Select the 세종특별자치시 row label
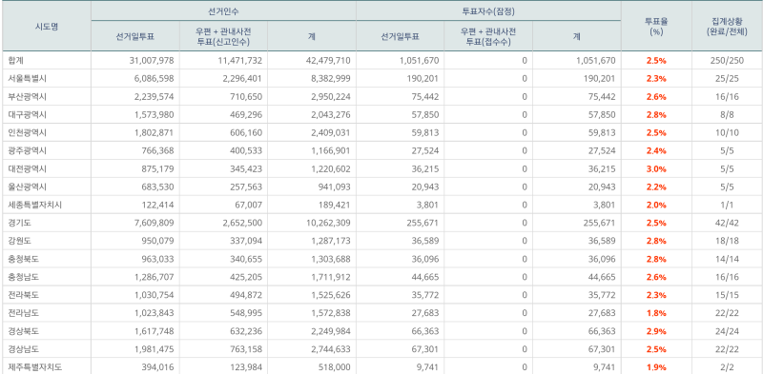Screen dimensions: 763x374 click(34, 205)
